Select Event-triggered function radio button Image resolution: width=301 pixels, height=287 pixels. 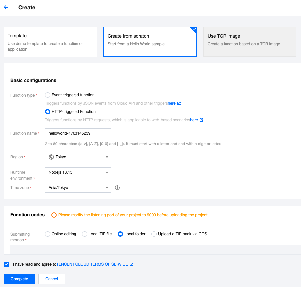tap(48, 95)
